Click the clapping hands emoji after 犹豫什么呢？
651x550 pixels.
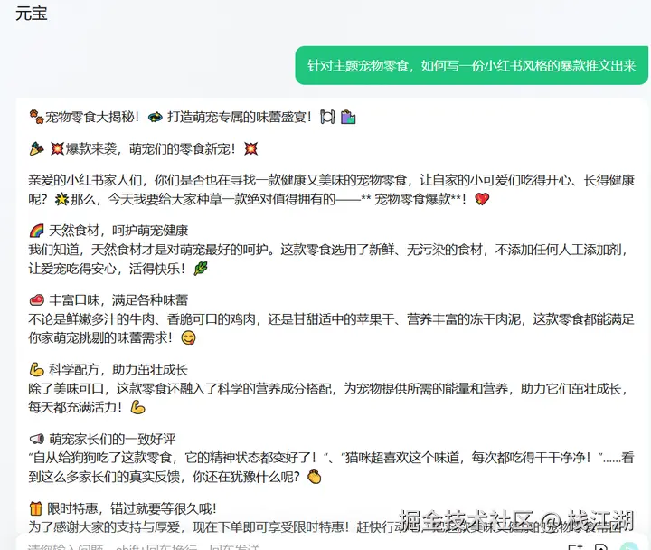(x=315, y=477)
